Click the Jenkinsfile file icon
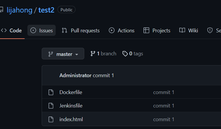This screenshot has height=129, width=221. tap(51, 106)
